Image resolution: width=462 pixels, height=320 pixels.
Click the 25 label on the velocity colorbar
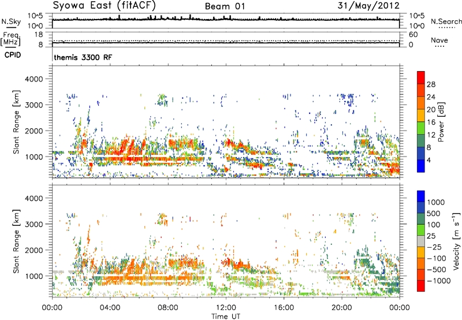(431, 236)
